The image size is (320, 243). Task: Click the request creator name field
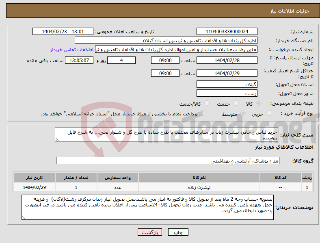click(x=176, y=50)
